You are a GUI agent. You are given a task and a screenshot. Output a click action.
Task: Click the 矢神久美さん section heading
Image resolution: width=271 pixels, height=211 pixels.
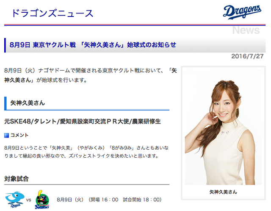pos(28,103)
